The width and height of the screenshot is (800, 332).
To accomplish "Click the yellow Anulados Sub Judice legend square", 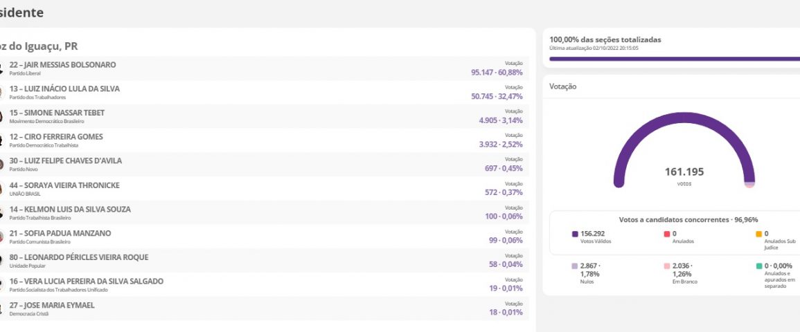I will 759,234.
